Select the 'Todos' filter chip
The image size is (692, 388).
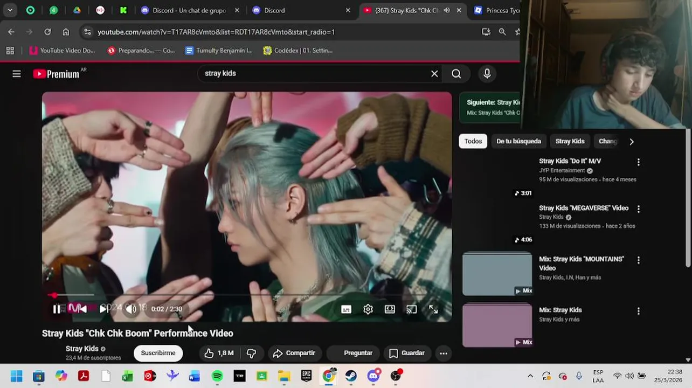coord(473,141)
